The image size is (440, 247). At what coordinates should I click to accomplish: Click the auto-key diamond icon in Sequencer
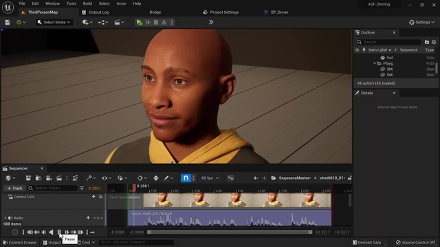(156, 178)
